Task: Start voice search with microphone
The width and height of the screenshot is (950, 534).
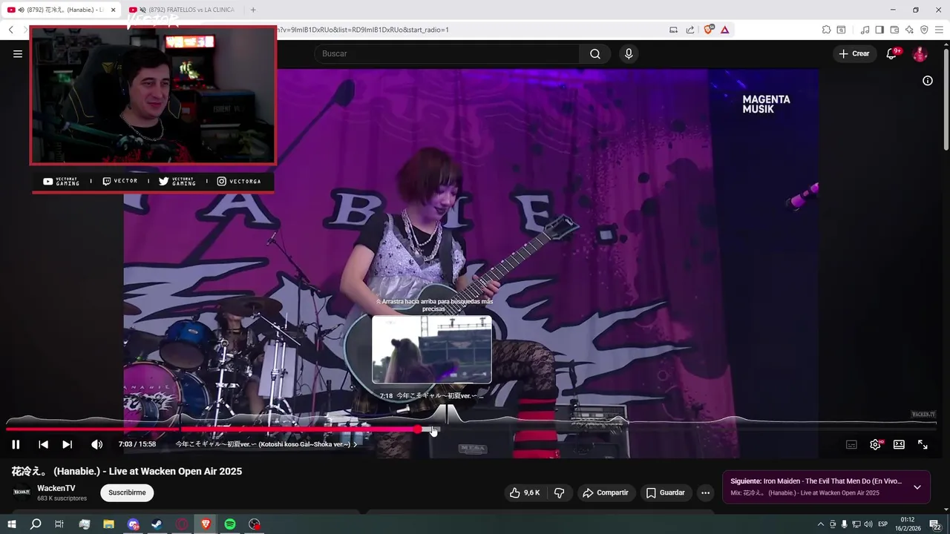Action: click(x=629, y=53)
